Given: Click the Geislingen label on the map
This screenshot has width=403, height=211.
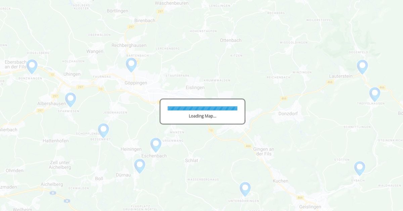Looking at the screenshot, I should (x=310, y=207).
